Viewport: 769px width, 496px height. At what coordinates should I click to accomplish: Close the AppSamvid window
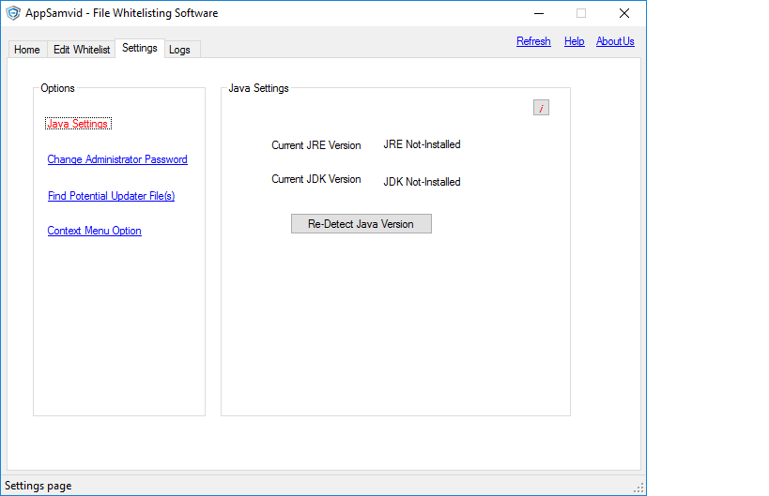click(x=624, y=13)
